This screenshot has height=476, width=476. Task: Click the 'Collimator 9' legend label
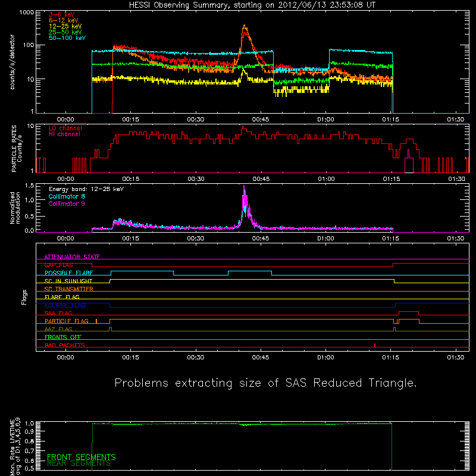[x=67, y=203]
